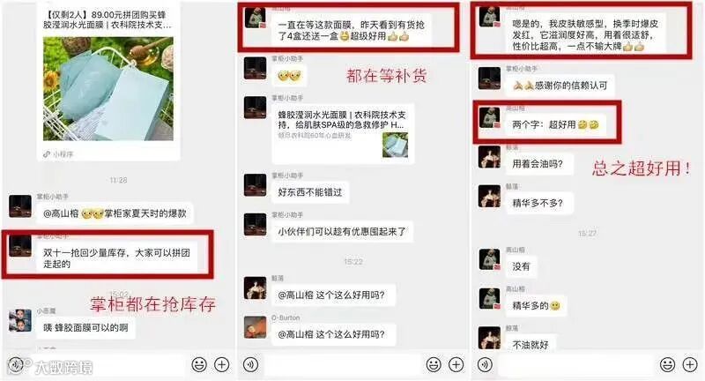Image resolution: width=705 pixels, height=381 pixels.
Task: Tap message input field in right chat panel
Action: (576, 365)
